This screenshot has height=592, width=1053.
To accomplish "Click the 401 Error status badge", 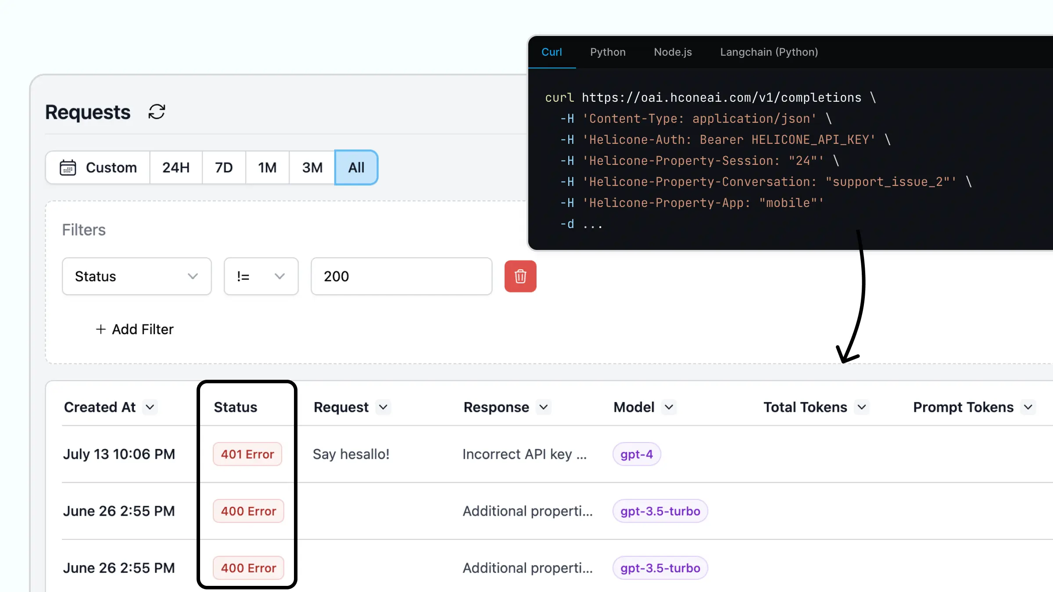I will [247, 454].
